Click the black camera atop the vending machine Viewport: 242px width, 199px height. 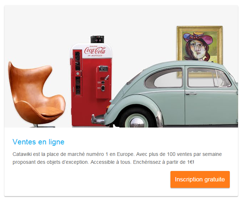click(x=97, y=39)
